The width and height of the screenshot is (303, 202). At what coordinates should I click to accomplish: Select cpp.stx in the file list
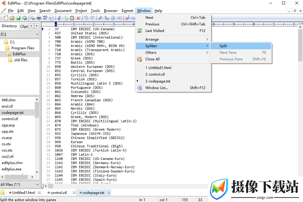coord(8,131)
